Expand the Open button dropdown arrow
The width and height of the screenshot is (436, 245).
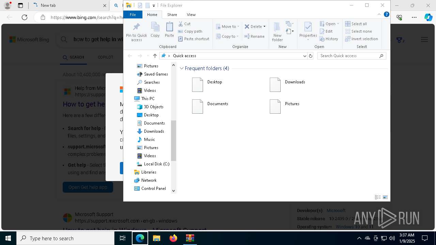pos(338,24)
